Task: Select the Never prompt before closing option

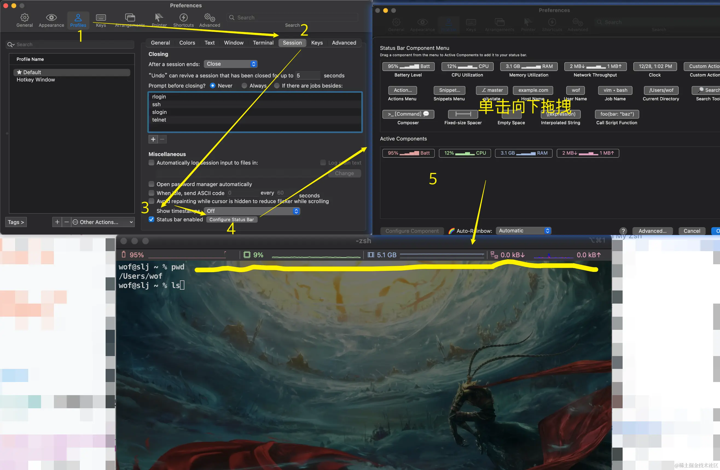Action: (213, 86)
